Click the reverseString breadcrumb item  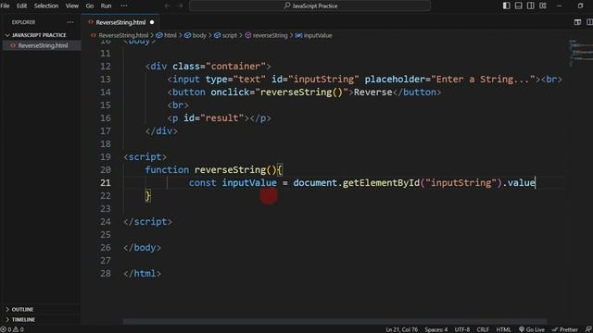point(270,35)
